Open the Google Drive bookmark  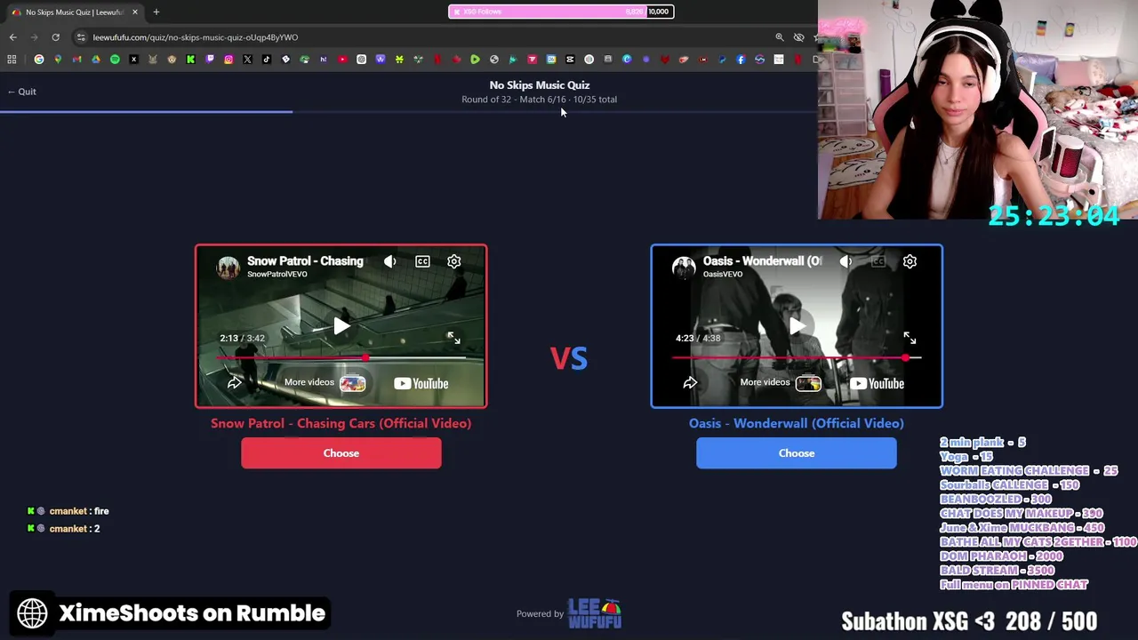point(96,60)
